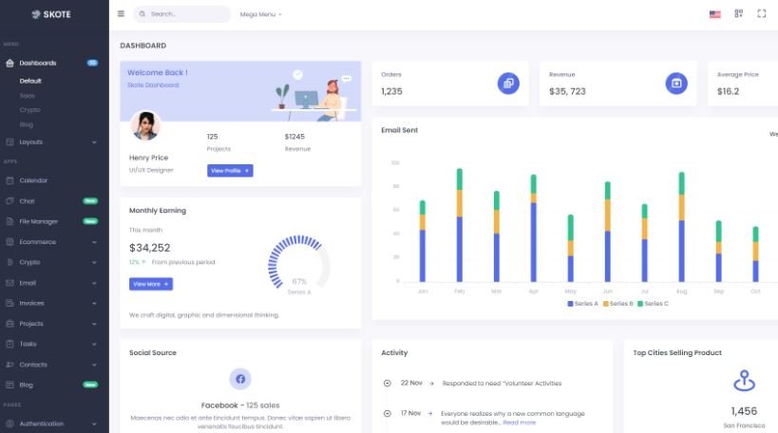Click the Contacts sidebar icon
This screenshot has width=778, height=433.
tap(9, 365)
